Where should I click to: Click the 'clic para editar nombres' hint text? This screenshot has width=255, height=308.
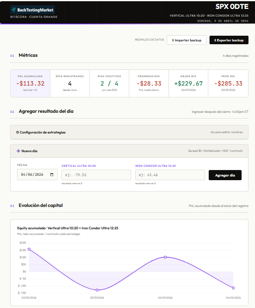(x=226, y=132)
